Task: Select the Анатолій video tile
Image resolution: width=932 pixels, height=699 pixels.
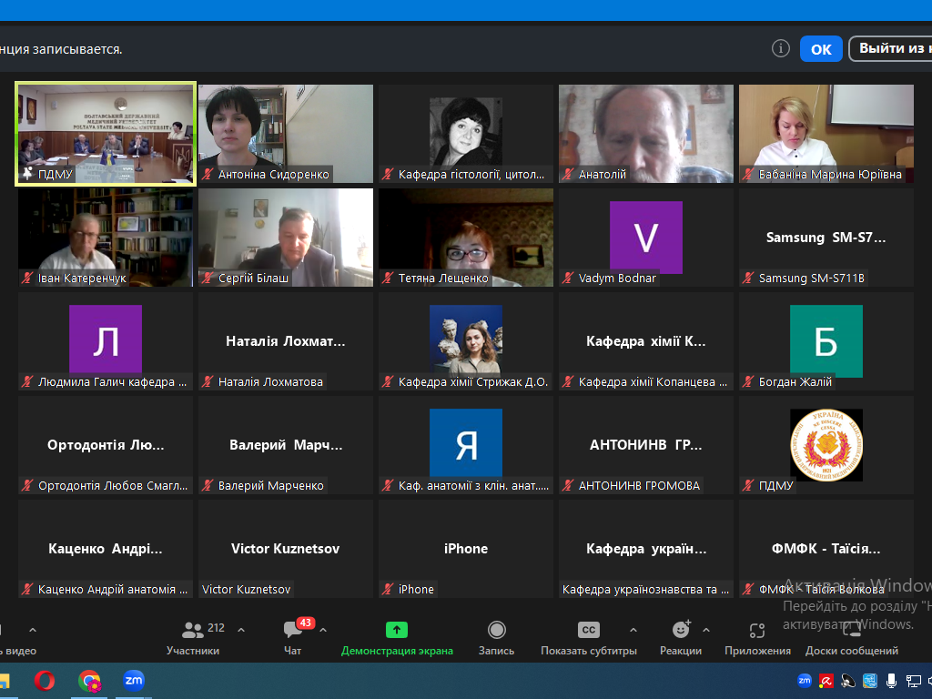Action: [646, 134]
